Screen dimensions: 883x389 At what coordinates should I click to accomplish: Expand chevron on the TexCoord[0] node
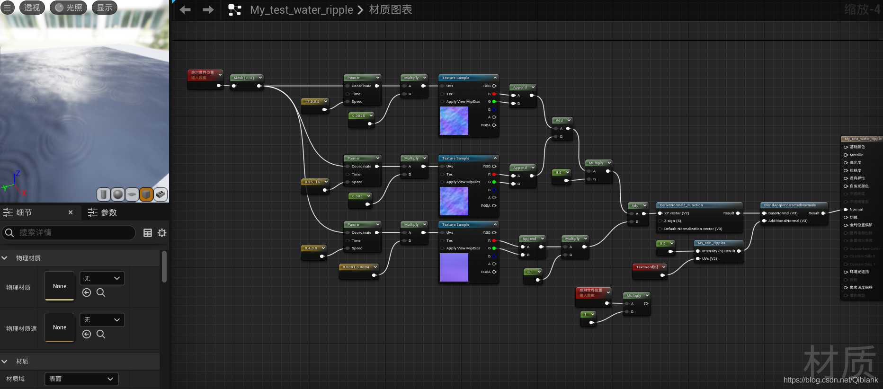coord(663,267)
